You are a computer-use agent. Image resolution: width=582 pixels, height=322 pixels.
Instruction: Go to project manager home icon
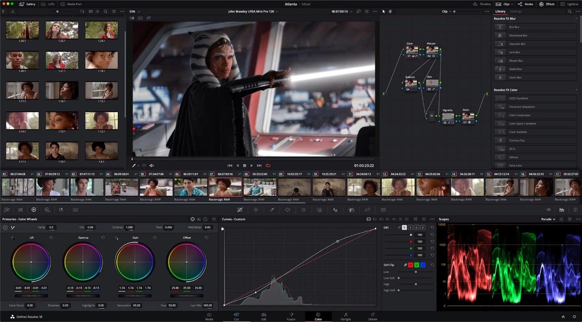click(563, 317)
